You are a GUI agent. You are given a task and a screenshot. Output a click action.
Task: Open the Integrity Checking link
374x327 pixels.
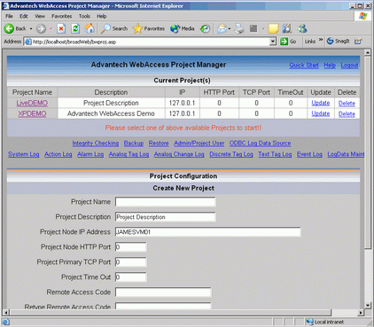(x=96, y=144)
